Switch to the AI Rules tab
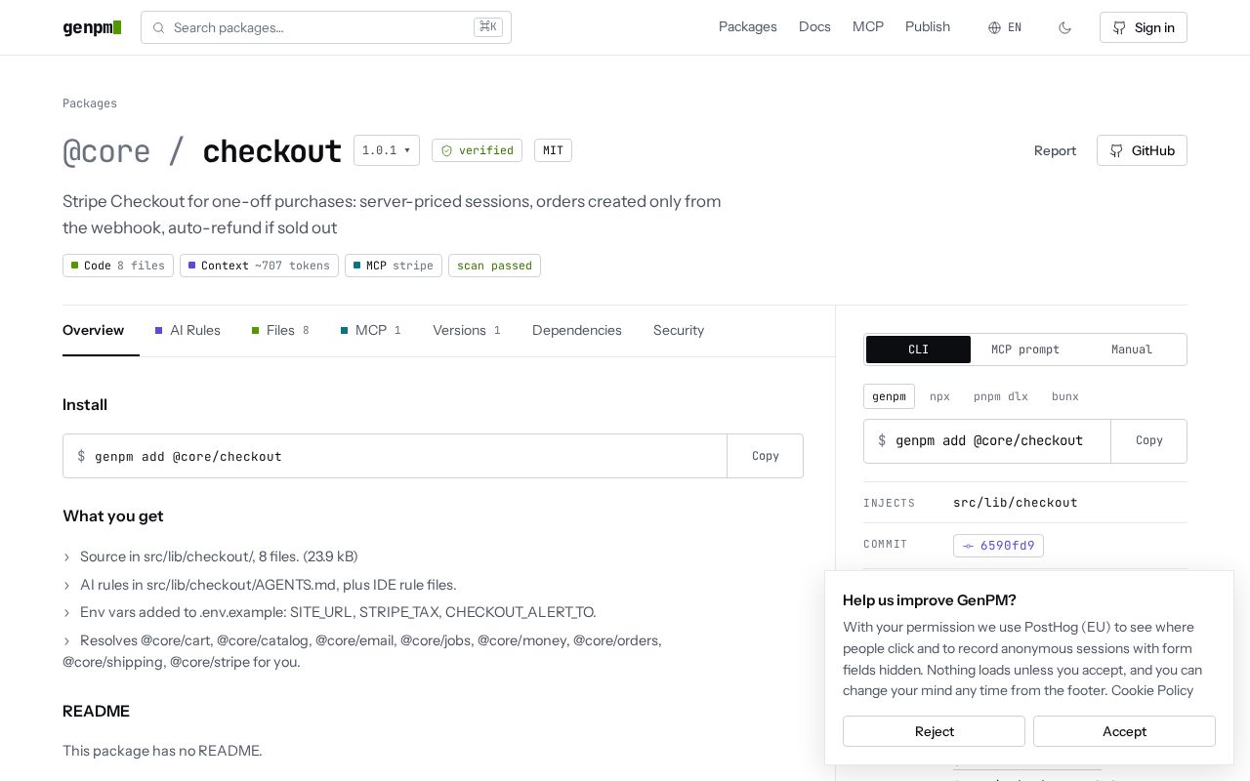1250x781 pixels. 187,330
